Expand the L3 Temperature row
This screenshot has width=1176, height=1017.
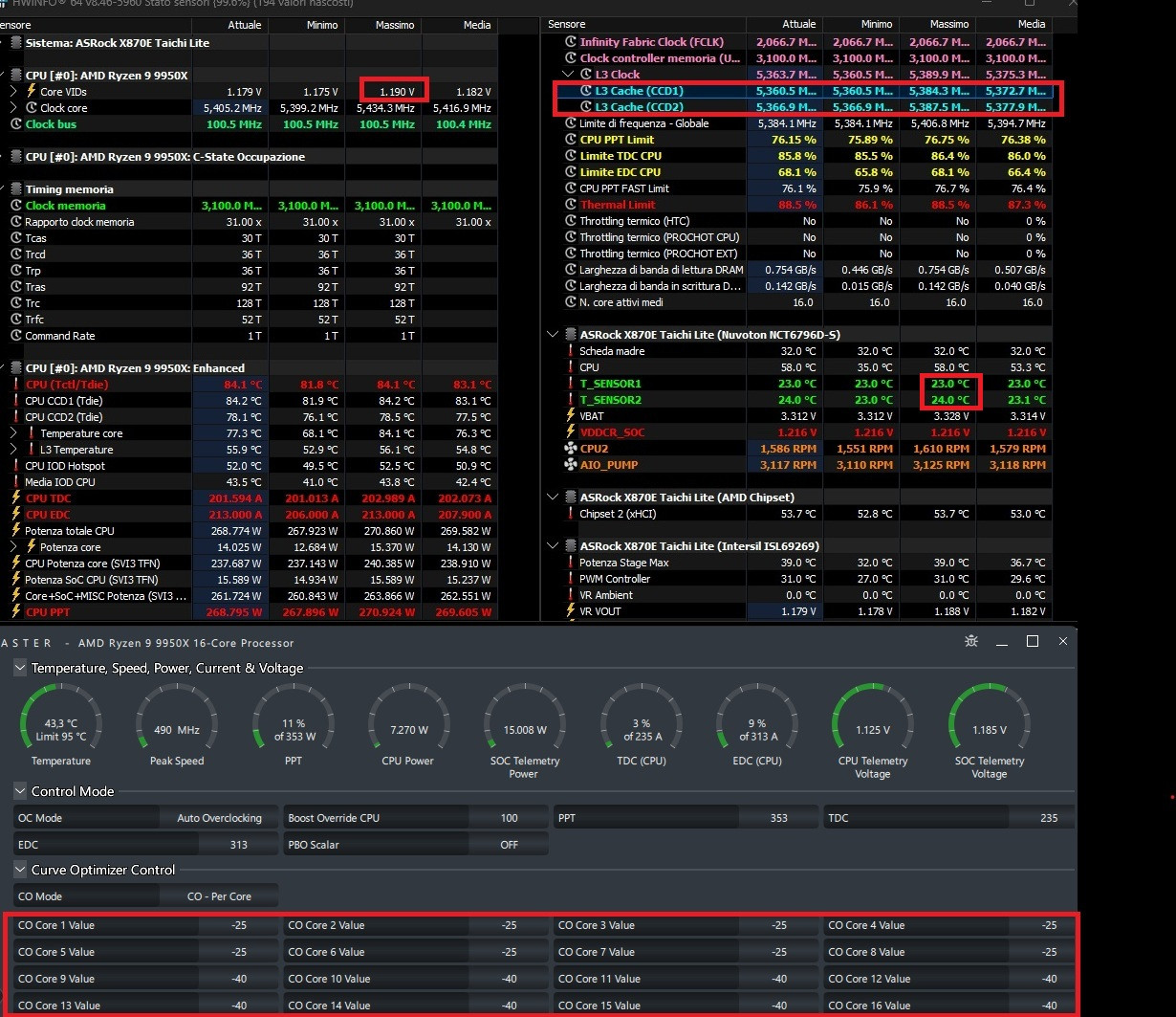point(13,450)
